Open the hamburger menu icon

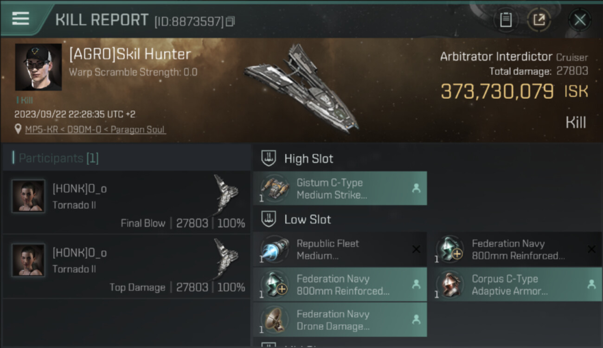[20, 19]
